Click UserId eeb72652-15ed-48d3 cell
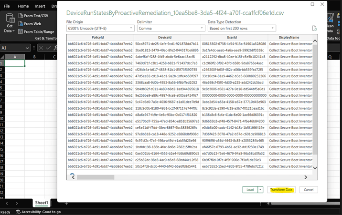The image size is (342, 215). (234, 166)
